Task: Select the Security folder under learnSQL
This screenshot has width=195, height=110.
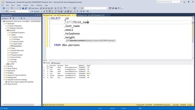Action: point(14,62)
